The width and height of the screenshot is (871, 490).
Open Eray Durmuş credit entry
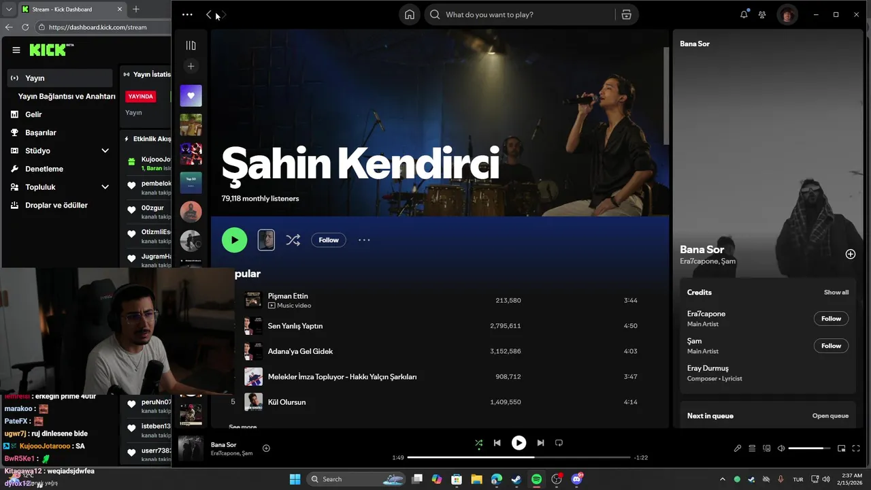708,368
